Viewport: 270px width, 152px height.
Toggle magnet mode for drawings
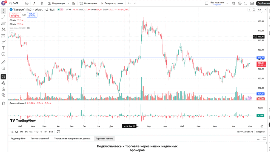pyautogui.click(x=3, y=77)
